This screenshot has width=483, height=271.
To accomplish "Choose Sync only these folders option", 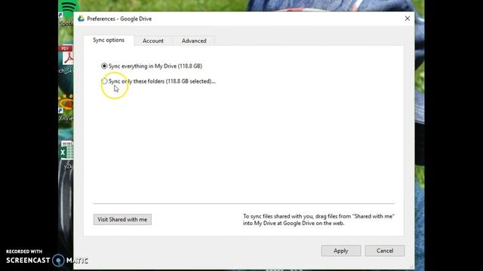I will click(104, 81).
